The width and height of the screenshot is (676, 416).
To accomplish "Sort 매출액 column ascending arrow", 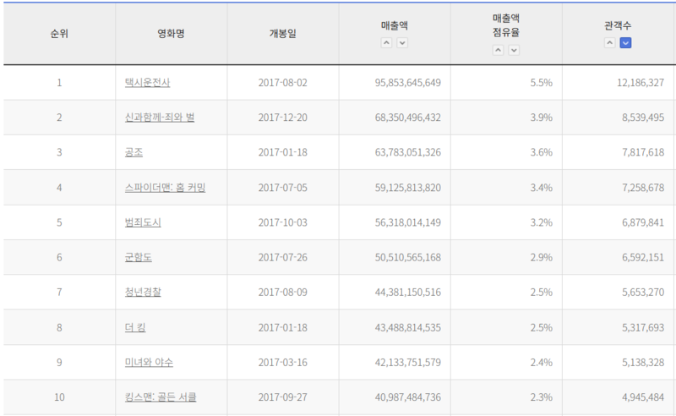I will (386, 43).
